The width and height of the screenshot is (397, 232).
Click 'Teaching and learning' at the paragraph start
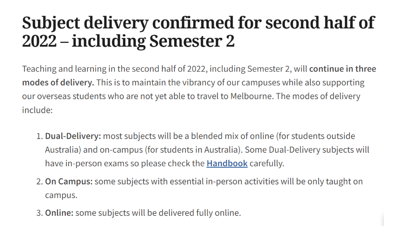(64, 69)
